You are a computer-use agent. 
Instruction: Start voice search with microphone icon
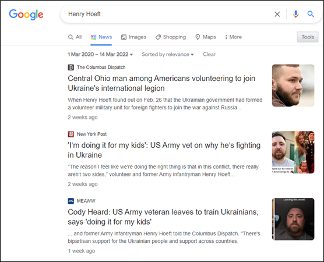295,14
